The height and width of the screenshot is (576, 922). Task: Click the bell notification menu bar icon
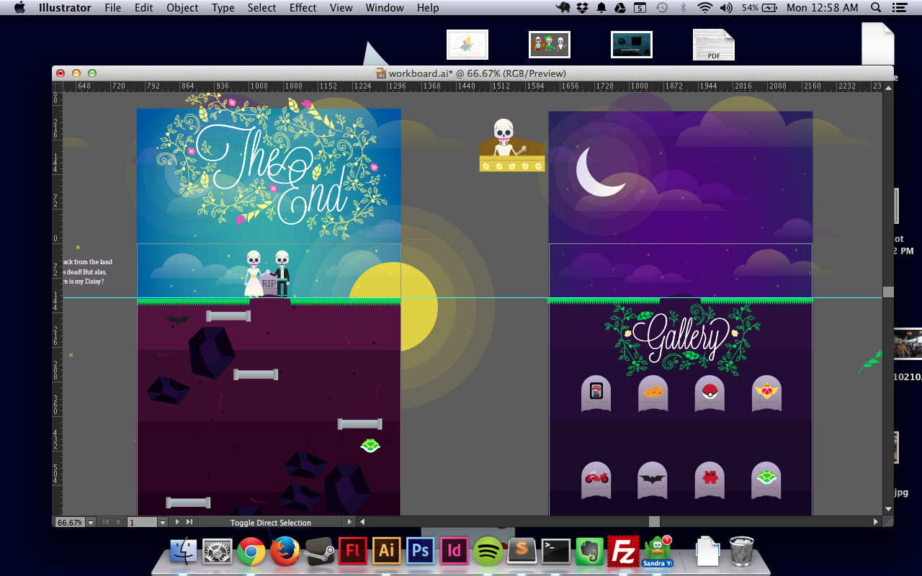601,8
